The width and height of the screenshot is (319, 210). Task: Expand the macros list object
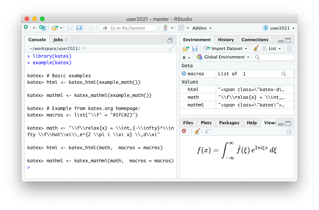point(184,73)
